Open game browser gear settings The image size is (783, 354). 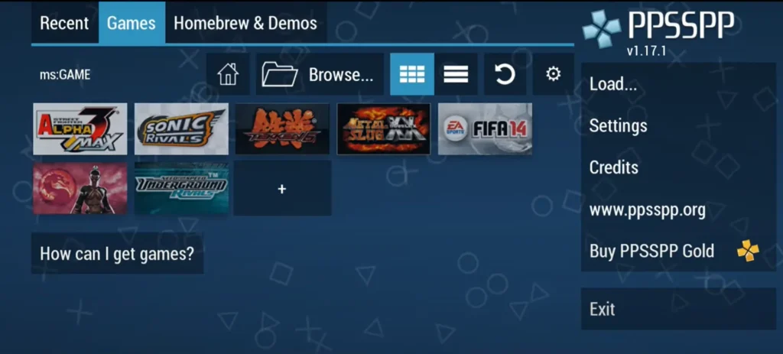554,74
